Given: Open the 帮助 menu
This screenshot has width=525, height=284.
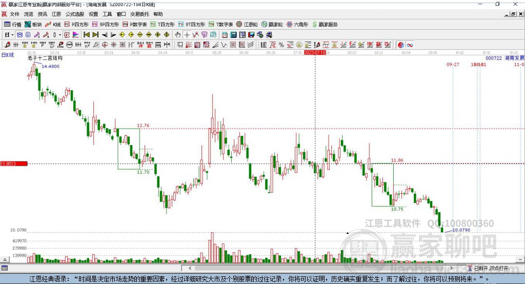Looking at the screenshot, I should (x=158, y=14).
